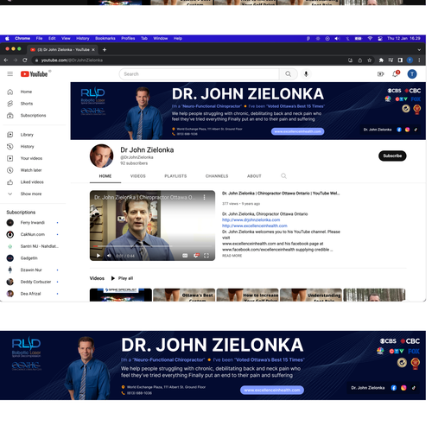Open featured video title link

point(281,194)
